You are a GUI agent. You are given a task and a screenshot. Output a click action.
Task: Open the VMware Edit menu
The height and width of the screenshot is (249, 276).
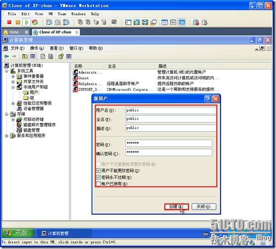point(25,14)
